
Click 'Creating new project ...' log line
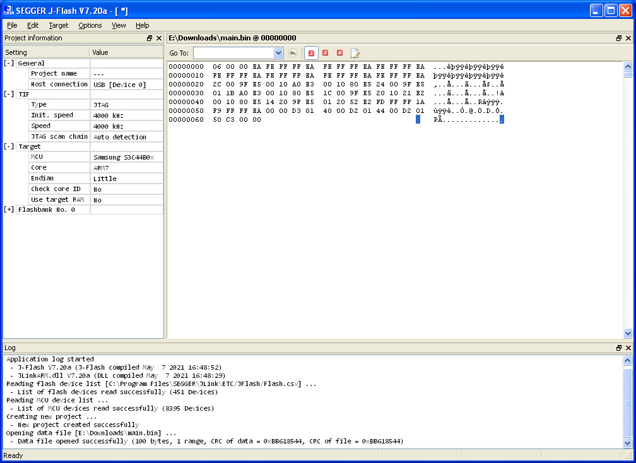point(52,416)
